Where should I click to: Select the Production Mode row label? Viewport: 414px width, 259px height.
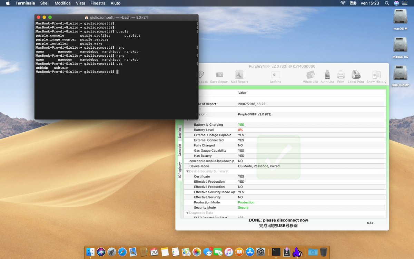[x=207, y=202]
